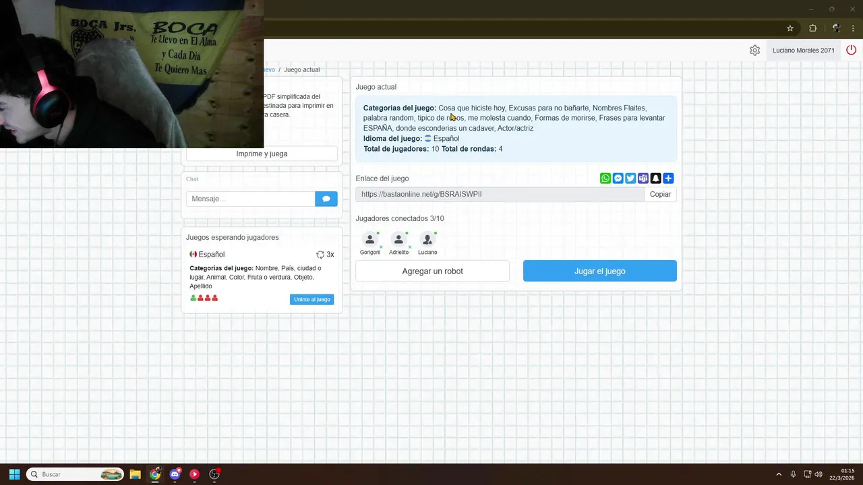Image resolution: width=863 pixels, height=485 pixels.
Task: Click the Idioma del juego Español line
Action: [x=411, y=139]
